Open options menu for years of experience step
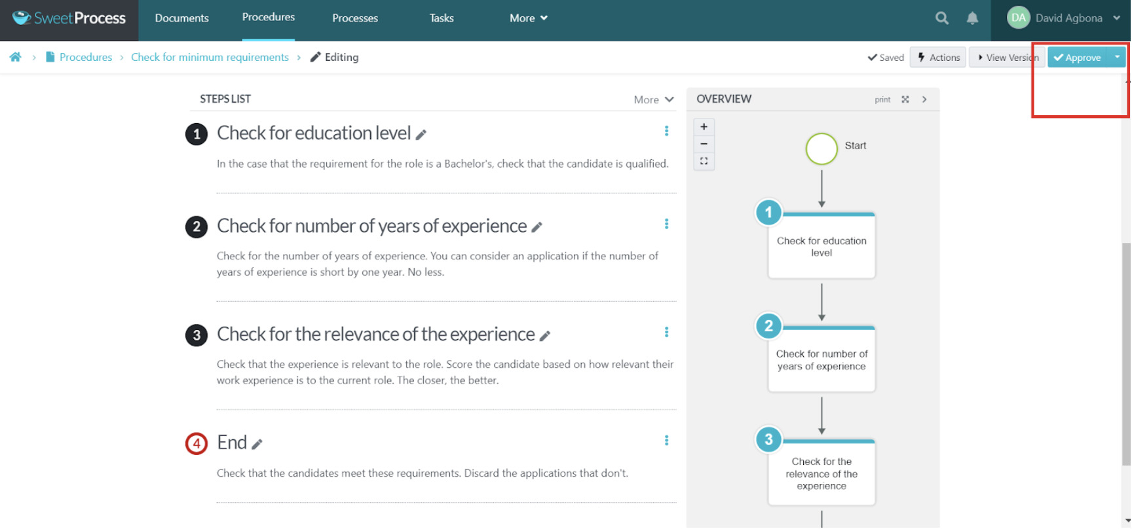This screenshot has height=529, width=1132. [x=666, y=224]
